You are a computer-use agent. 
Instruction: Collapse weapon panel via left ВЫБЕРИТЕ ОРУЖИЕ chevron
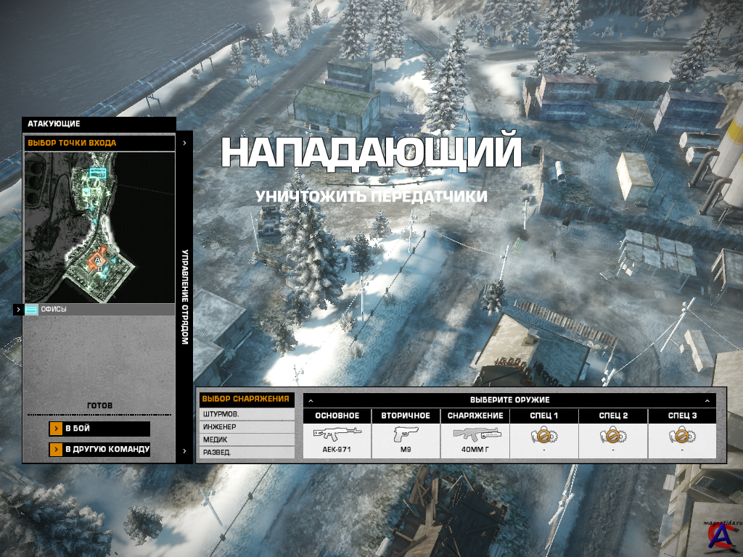click(x=311, y=400)
